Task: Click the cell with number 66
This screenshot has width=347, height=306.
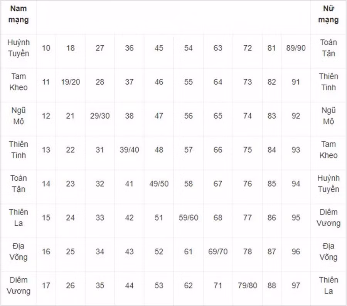Action: [218, 150]
